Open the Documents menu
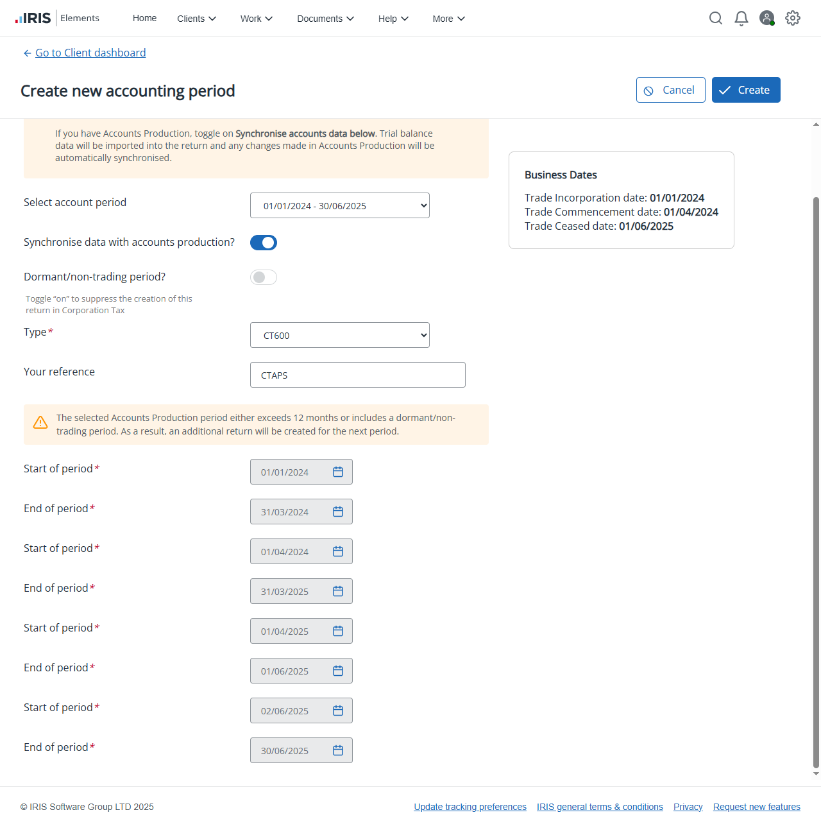Viewport: 821px width, 826px height. 325,19
